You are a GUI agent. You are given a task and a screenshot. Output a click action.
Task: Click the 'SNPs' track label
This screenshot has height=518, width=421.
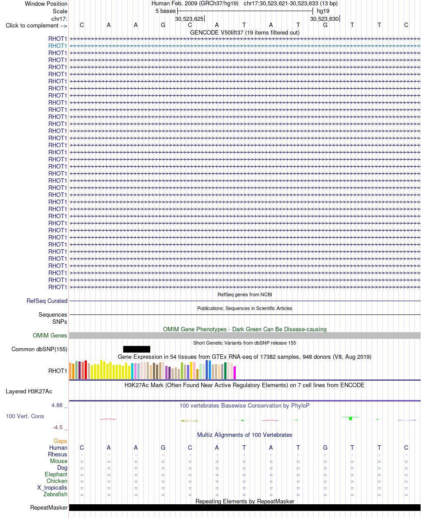(x=60, y=322)
